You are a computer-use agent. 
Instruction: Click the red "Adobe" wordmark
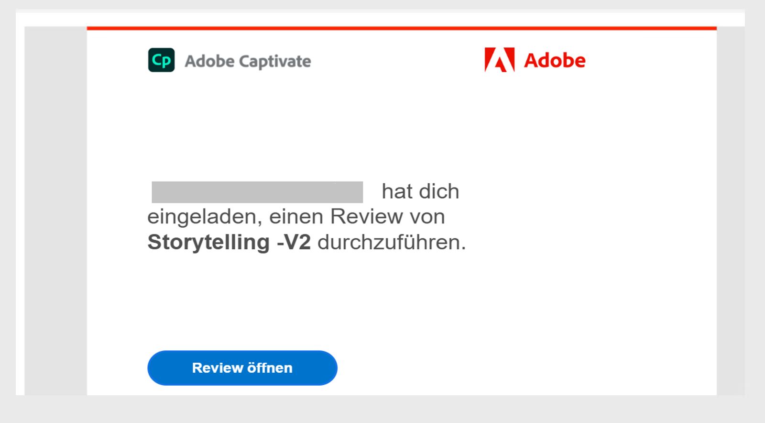pos(555,61)
